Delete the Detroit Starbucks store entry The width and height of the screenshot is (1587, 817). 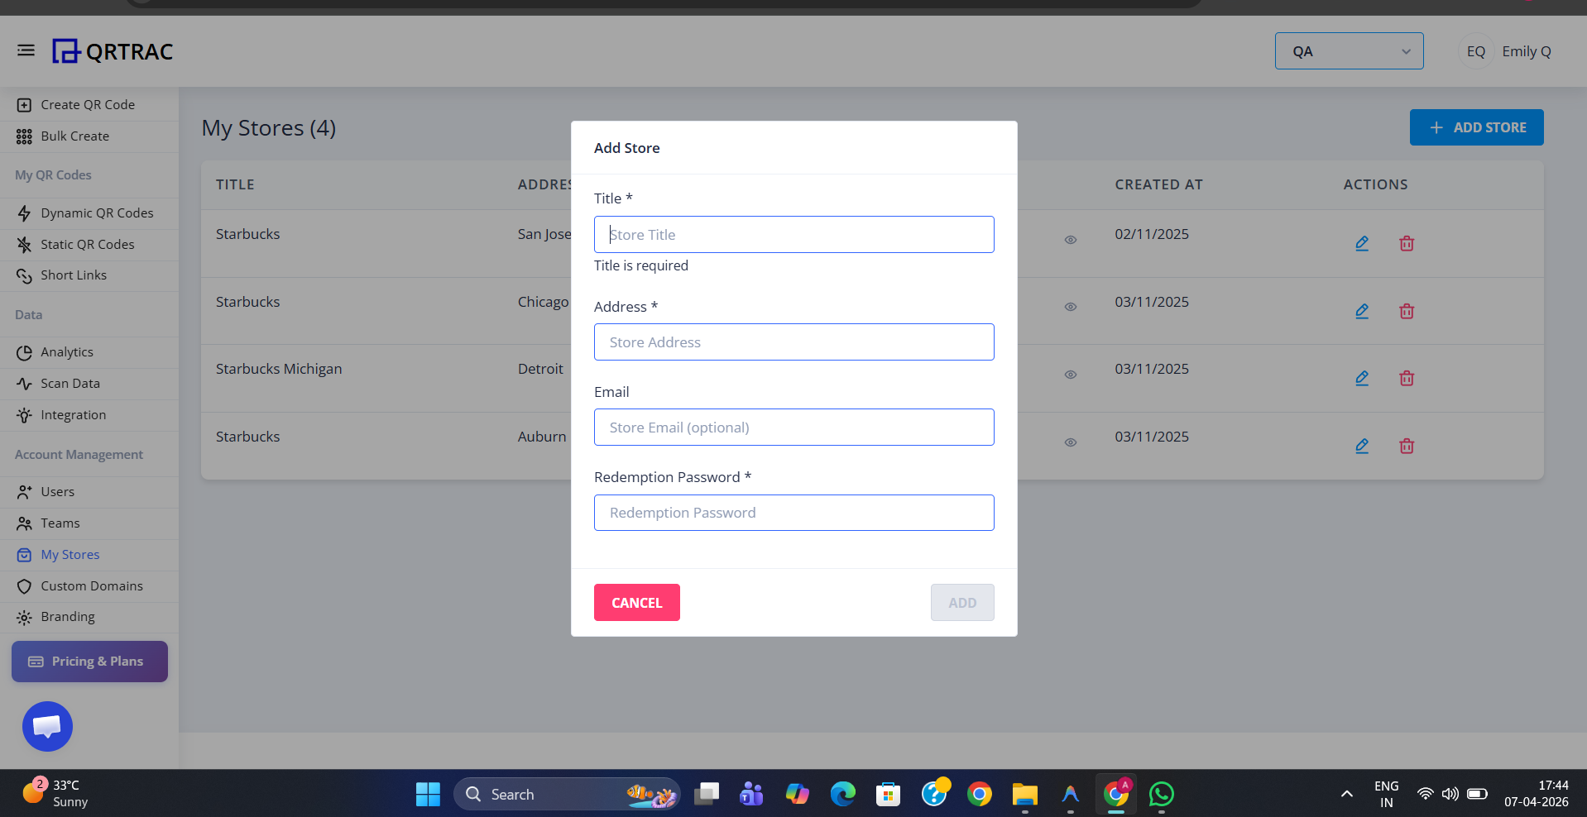(x=1407, y=378)
